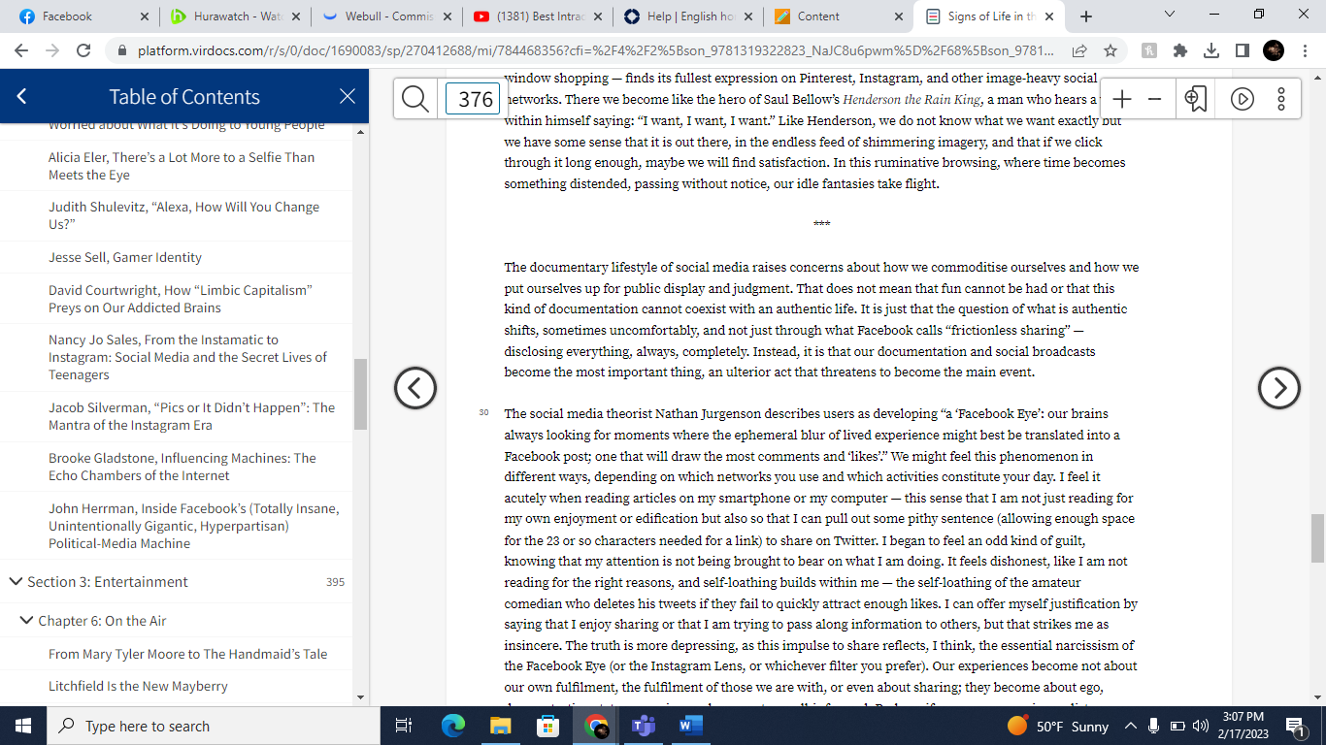Image resolution: width=1326 pixels, height=745 pixels.
Task: Open David Courtwright Limbic Capitalism reading
Action: [181, 299]
